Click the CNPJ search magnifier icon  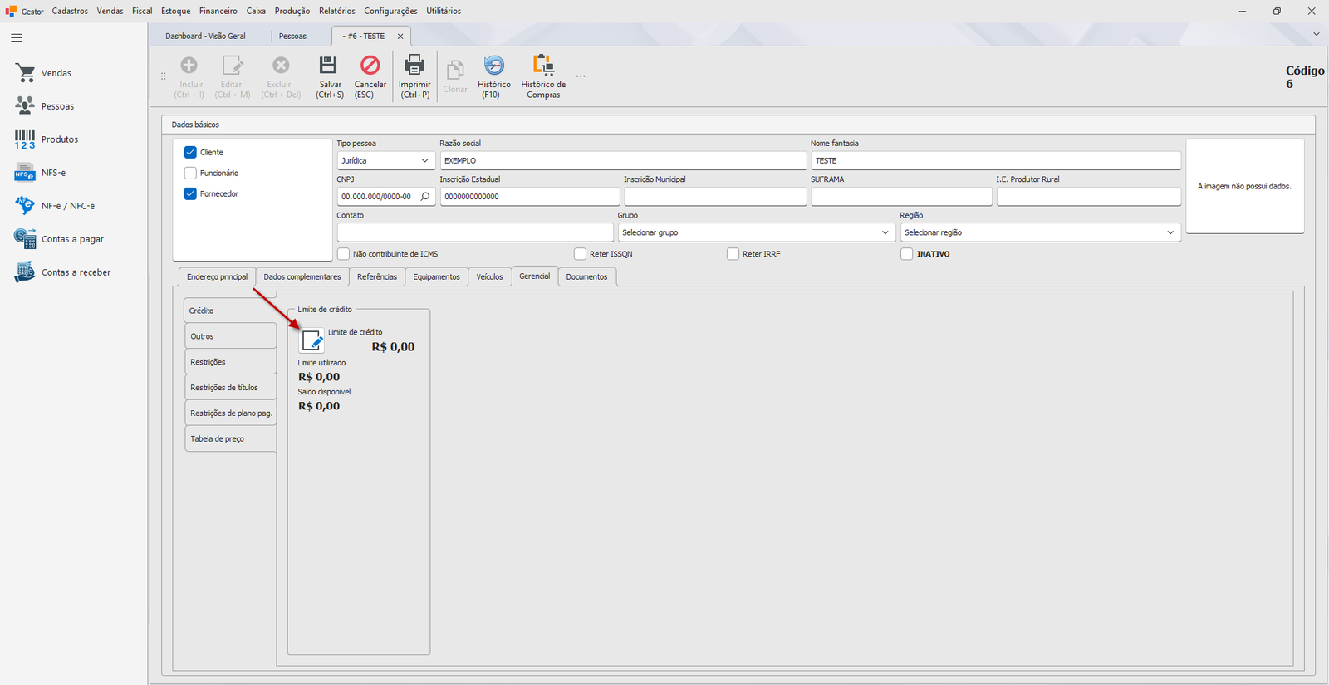(425, 197)
